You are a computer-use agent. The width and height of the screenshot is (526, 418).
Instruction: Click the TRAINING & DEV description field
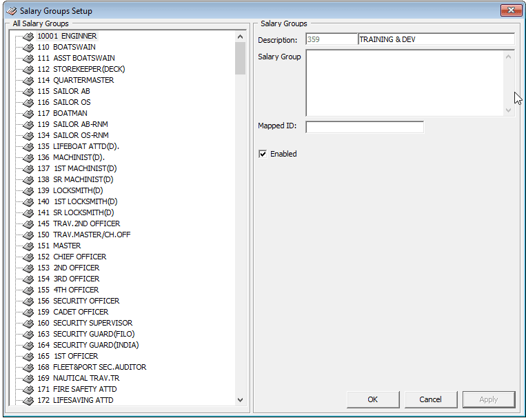point(436,39)
